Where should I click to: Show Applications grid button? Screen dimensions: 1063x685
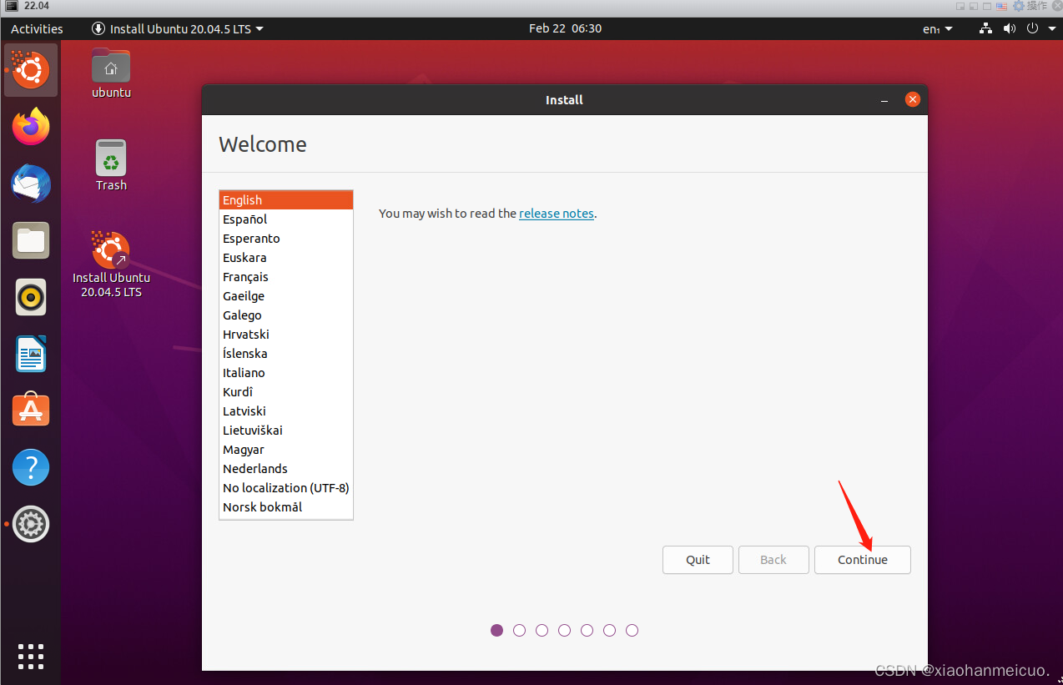point(31,657)
